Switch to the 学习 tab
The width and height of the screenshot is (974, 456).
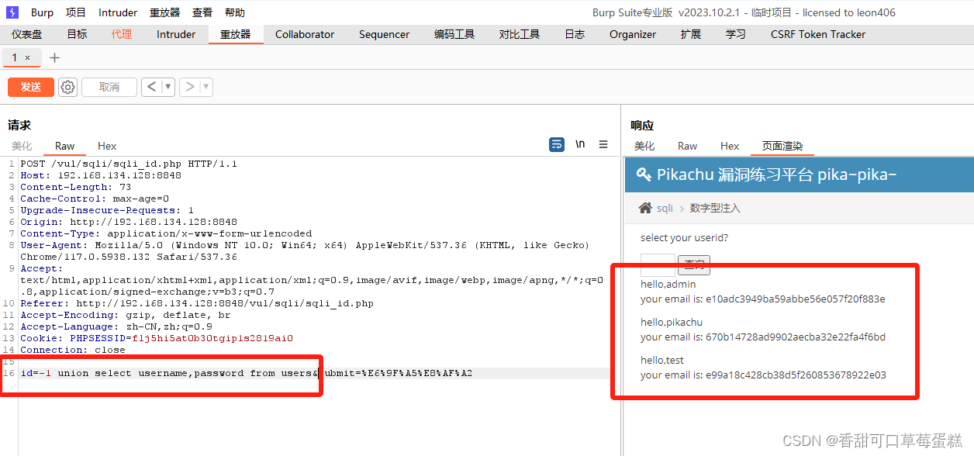[736, 34]
